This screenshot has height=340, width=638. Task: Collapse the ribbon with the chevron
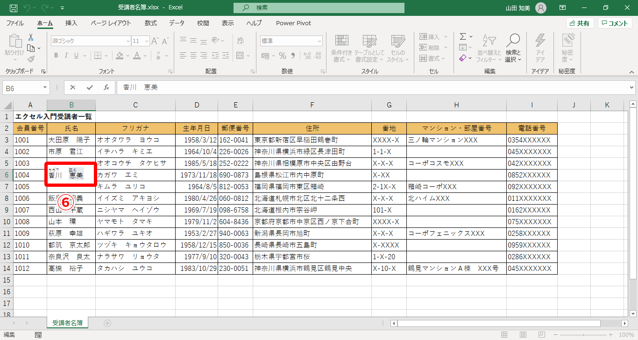631,71
